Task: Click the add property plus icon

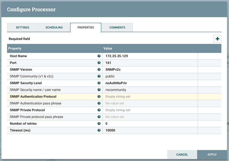Action: pyautogui.click(x=217, y=39)
